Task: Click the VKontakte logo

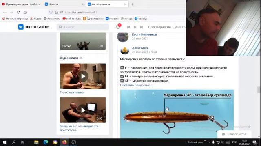Action: coord(33,27)
